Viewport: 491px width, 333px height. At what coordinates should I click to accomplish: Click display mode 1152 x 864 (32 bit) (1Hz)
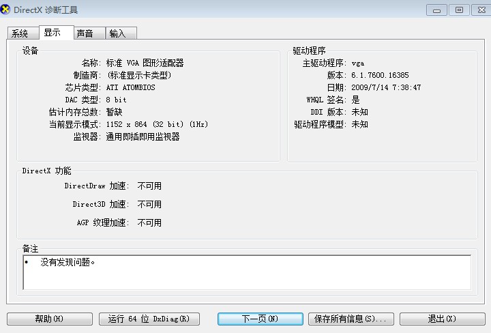tap(157, 124)
